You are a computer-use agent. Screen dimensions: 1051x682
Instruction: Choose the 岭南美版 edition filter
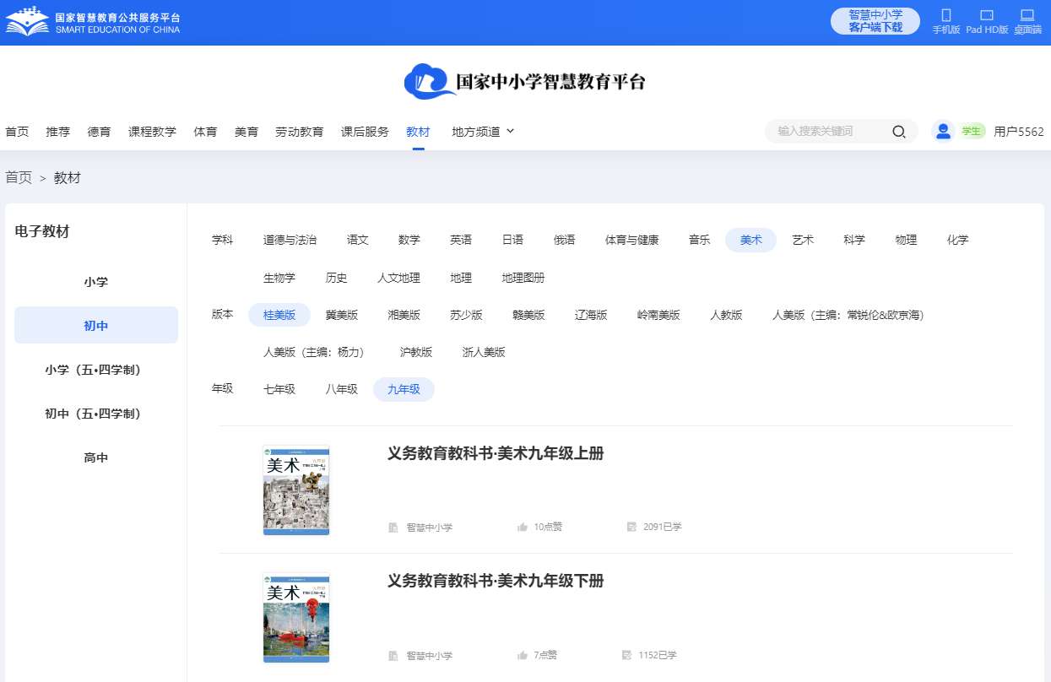pos(658,315)
